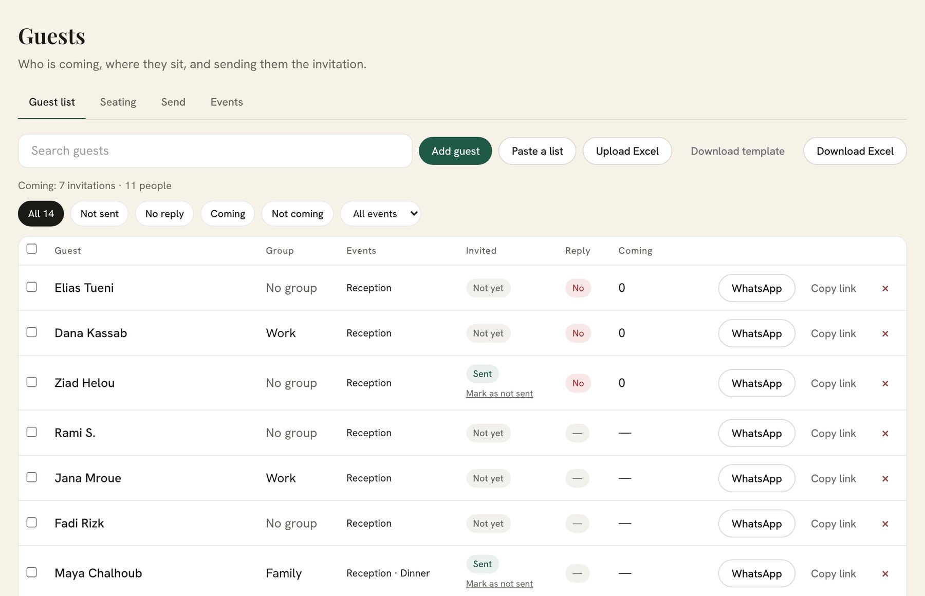Remove Jana Mroue using the X icon
The image size is (925, 596).
click(885, 478)
